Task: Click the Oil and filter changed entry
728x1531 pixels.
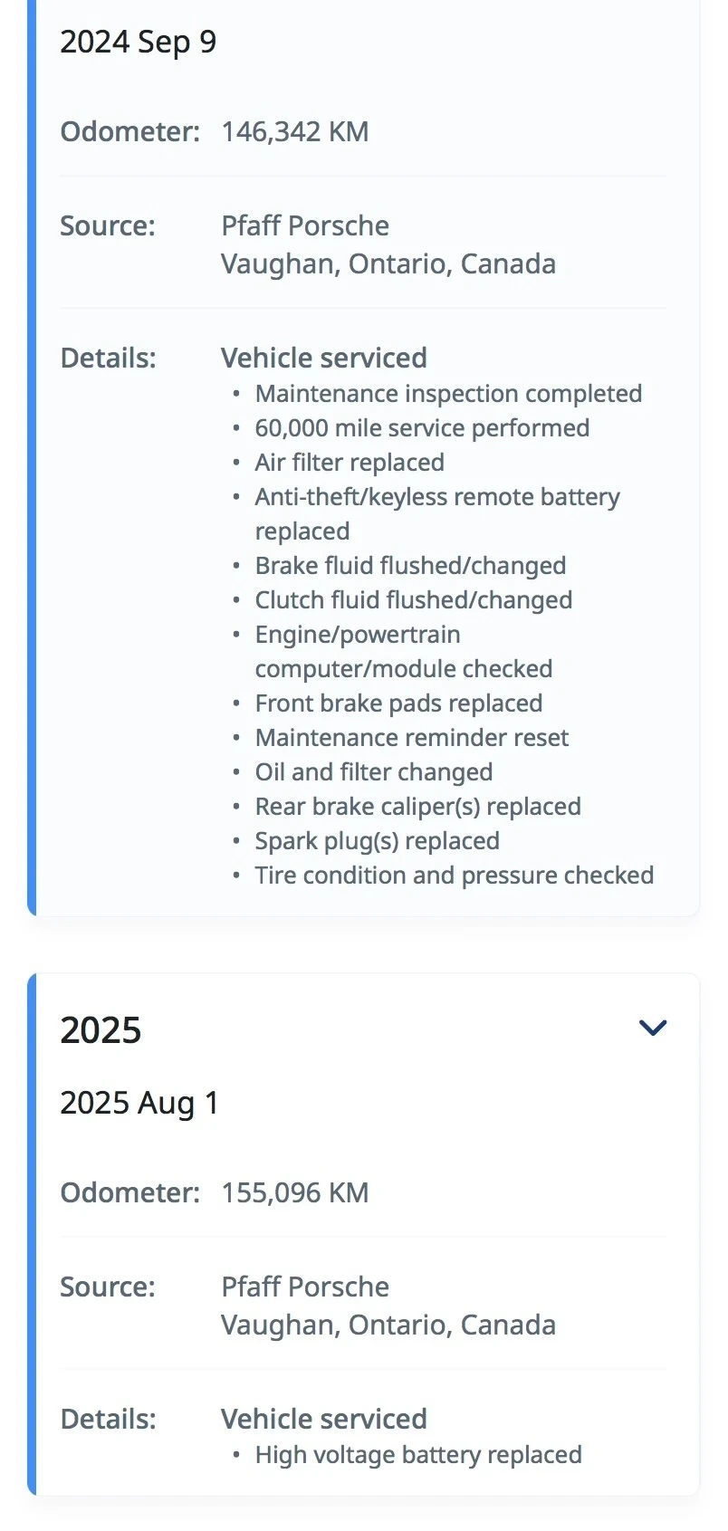Action: pos(373,772)
